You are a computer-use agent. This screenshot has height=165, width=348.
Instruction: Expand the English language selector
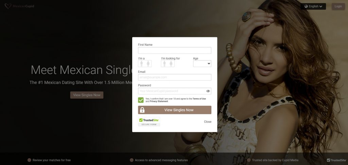(313, 6)
